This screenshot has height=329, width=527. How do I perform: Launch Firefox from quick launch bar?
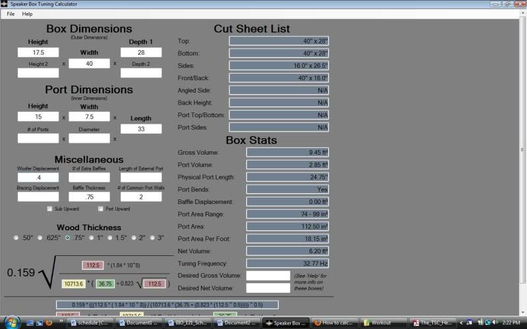coord(49,322)
